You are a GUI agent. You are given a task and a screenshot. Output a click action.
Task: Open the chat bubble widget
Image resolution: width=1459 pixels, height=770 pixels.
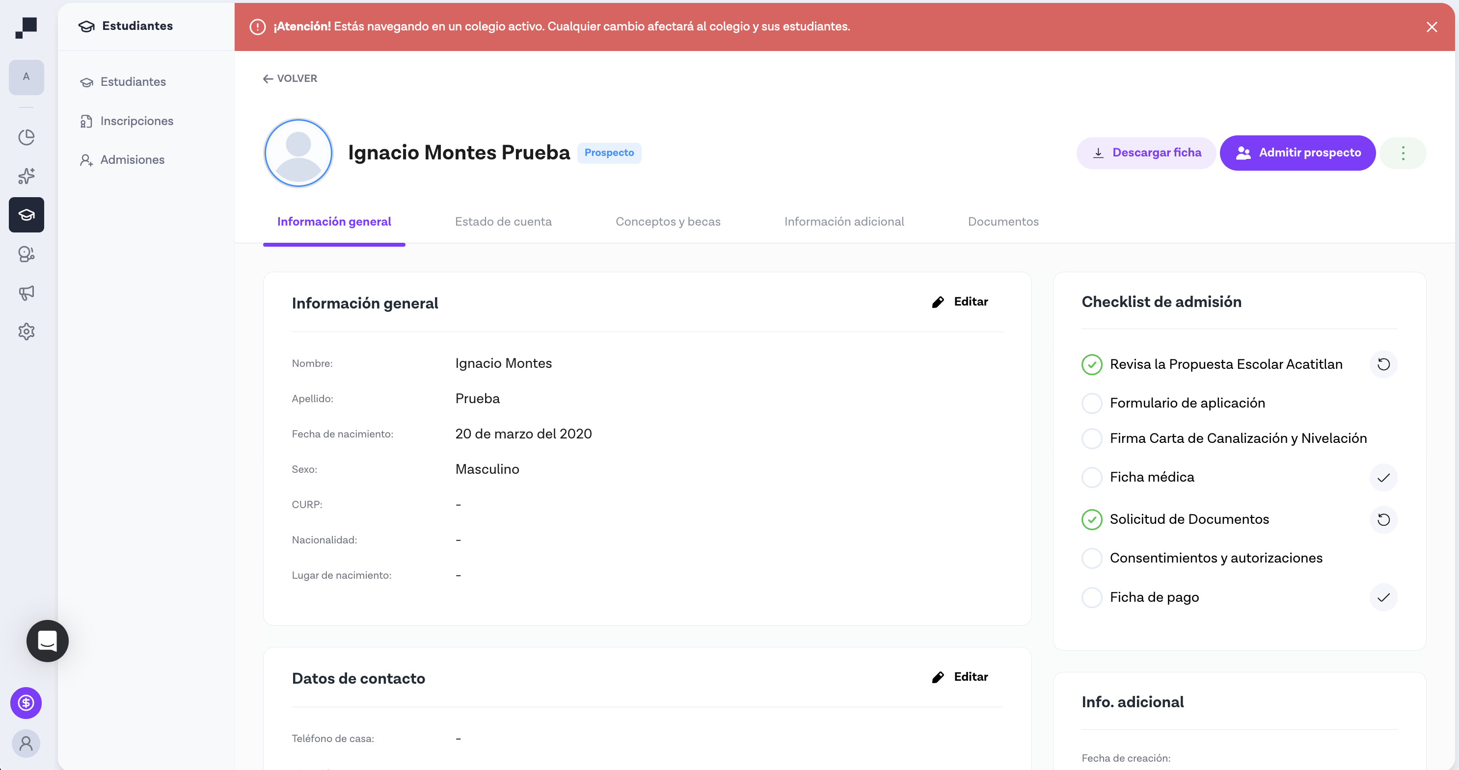tap(47, 641)
